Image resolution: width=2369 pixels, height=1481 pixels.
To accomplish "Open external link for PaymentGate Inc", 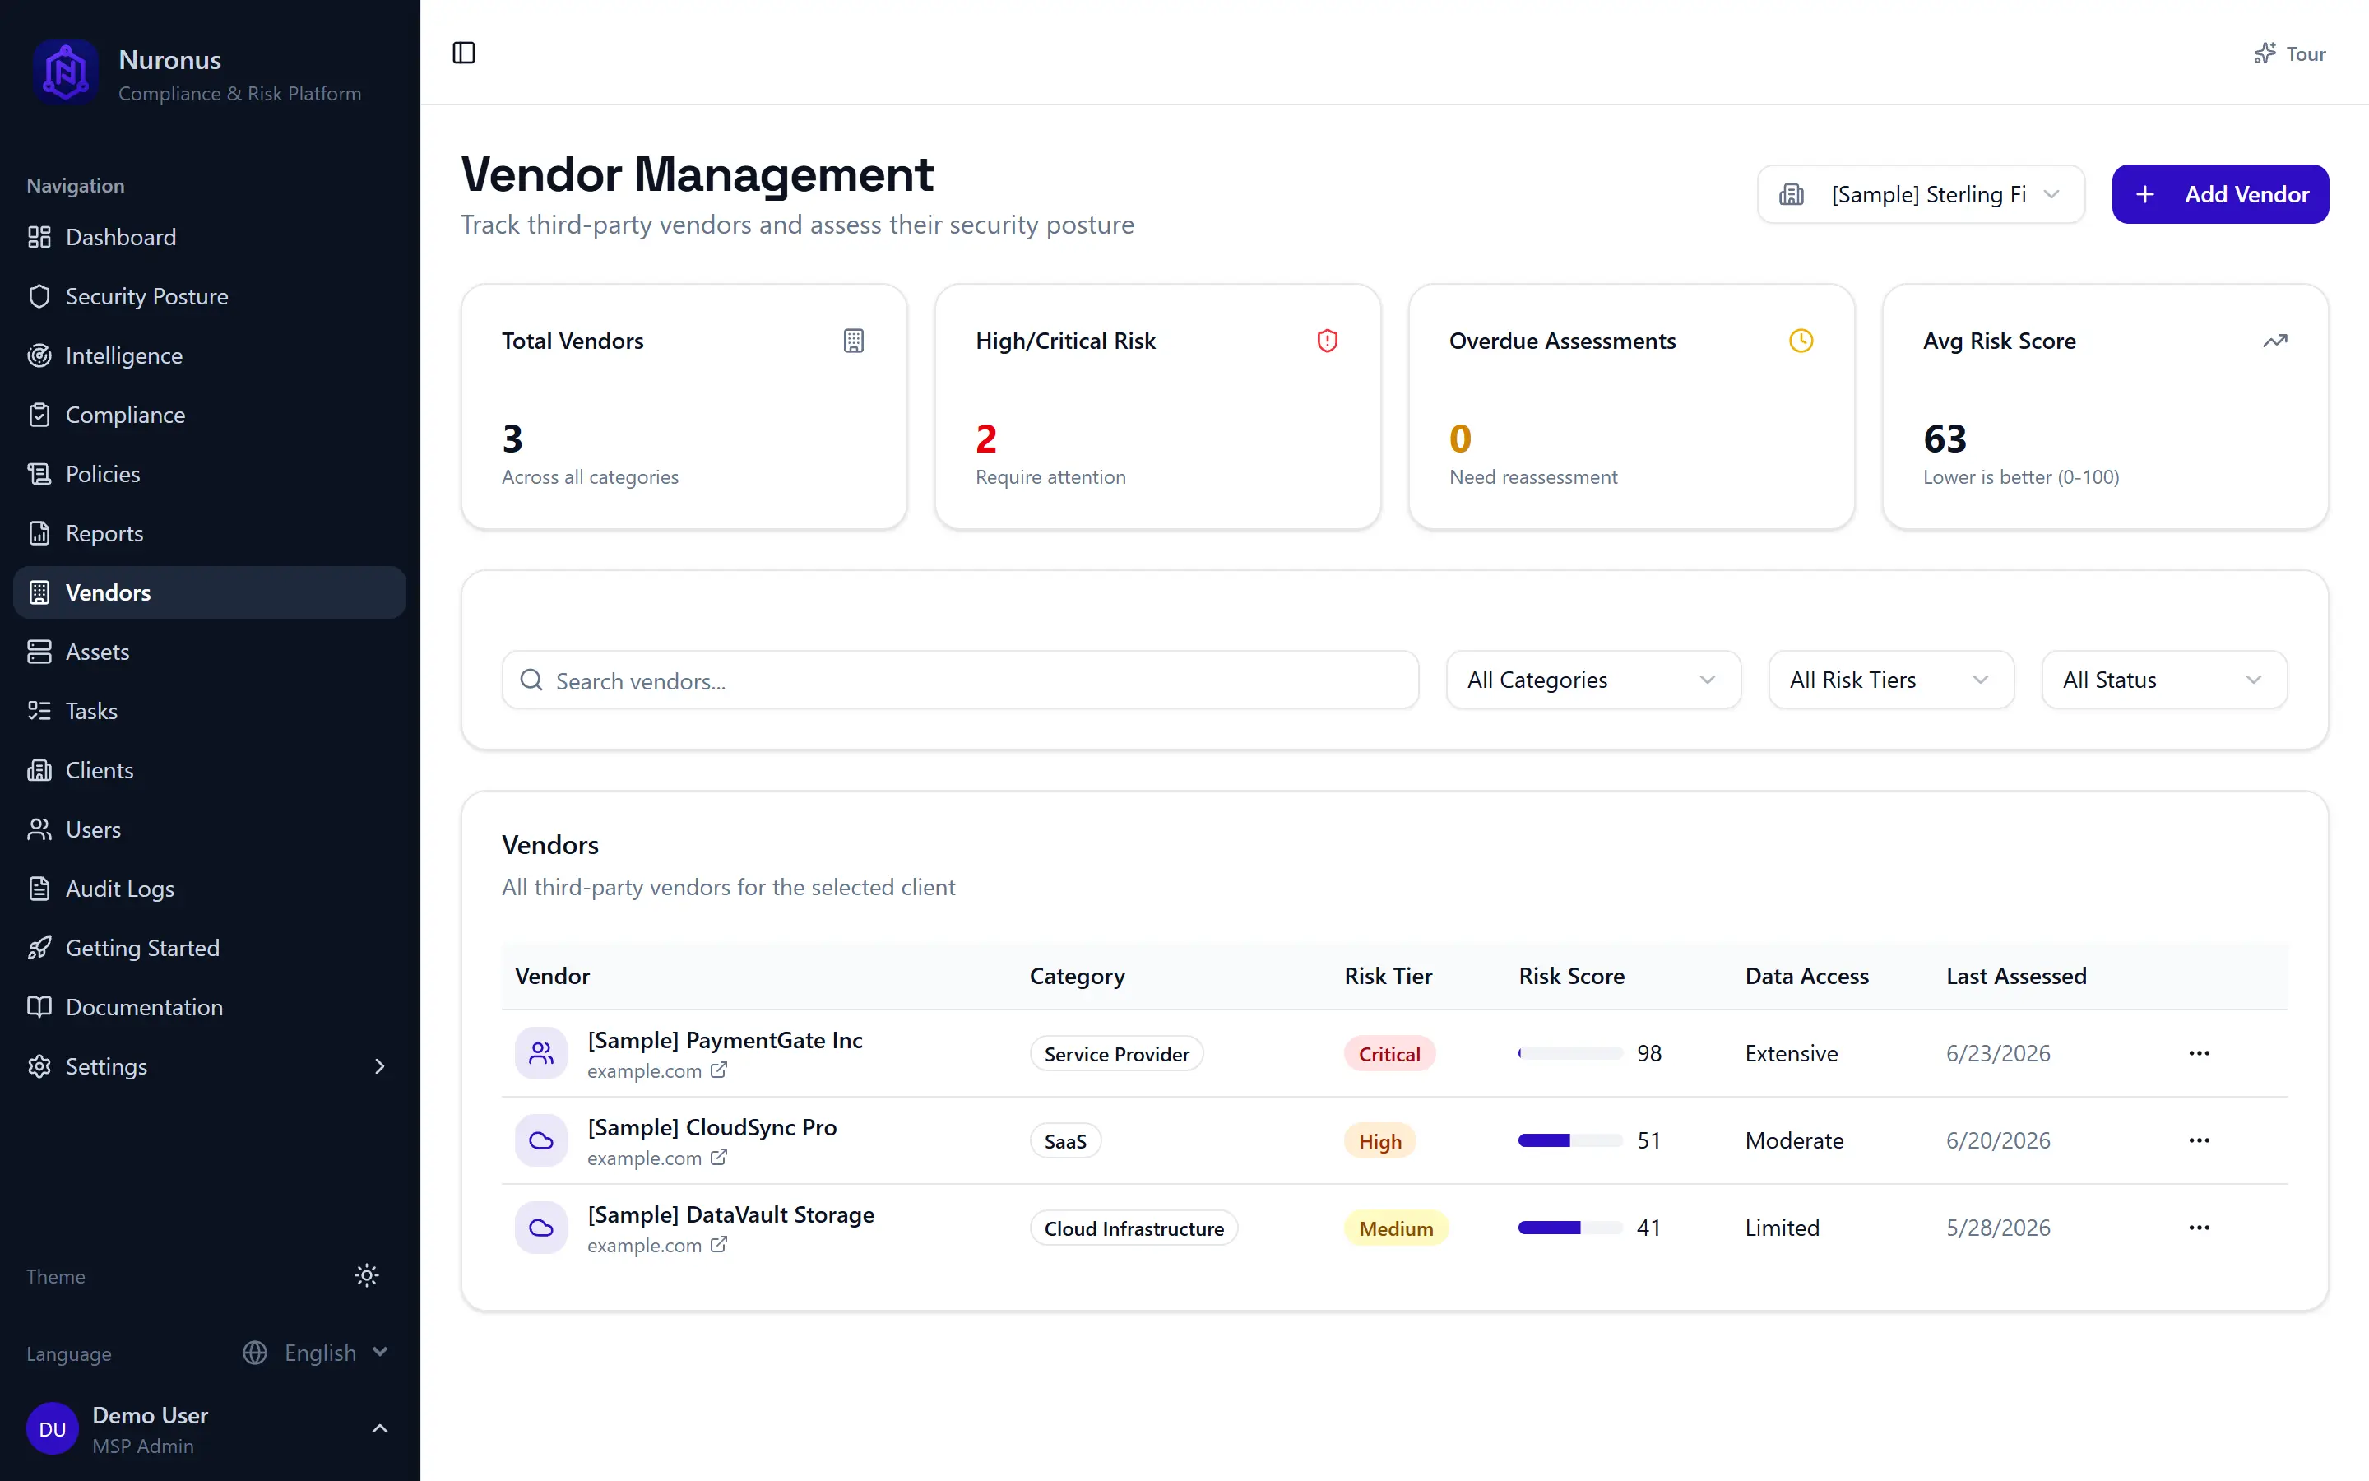I will [719, 1070].
